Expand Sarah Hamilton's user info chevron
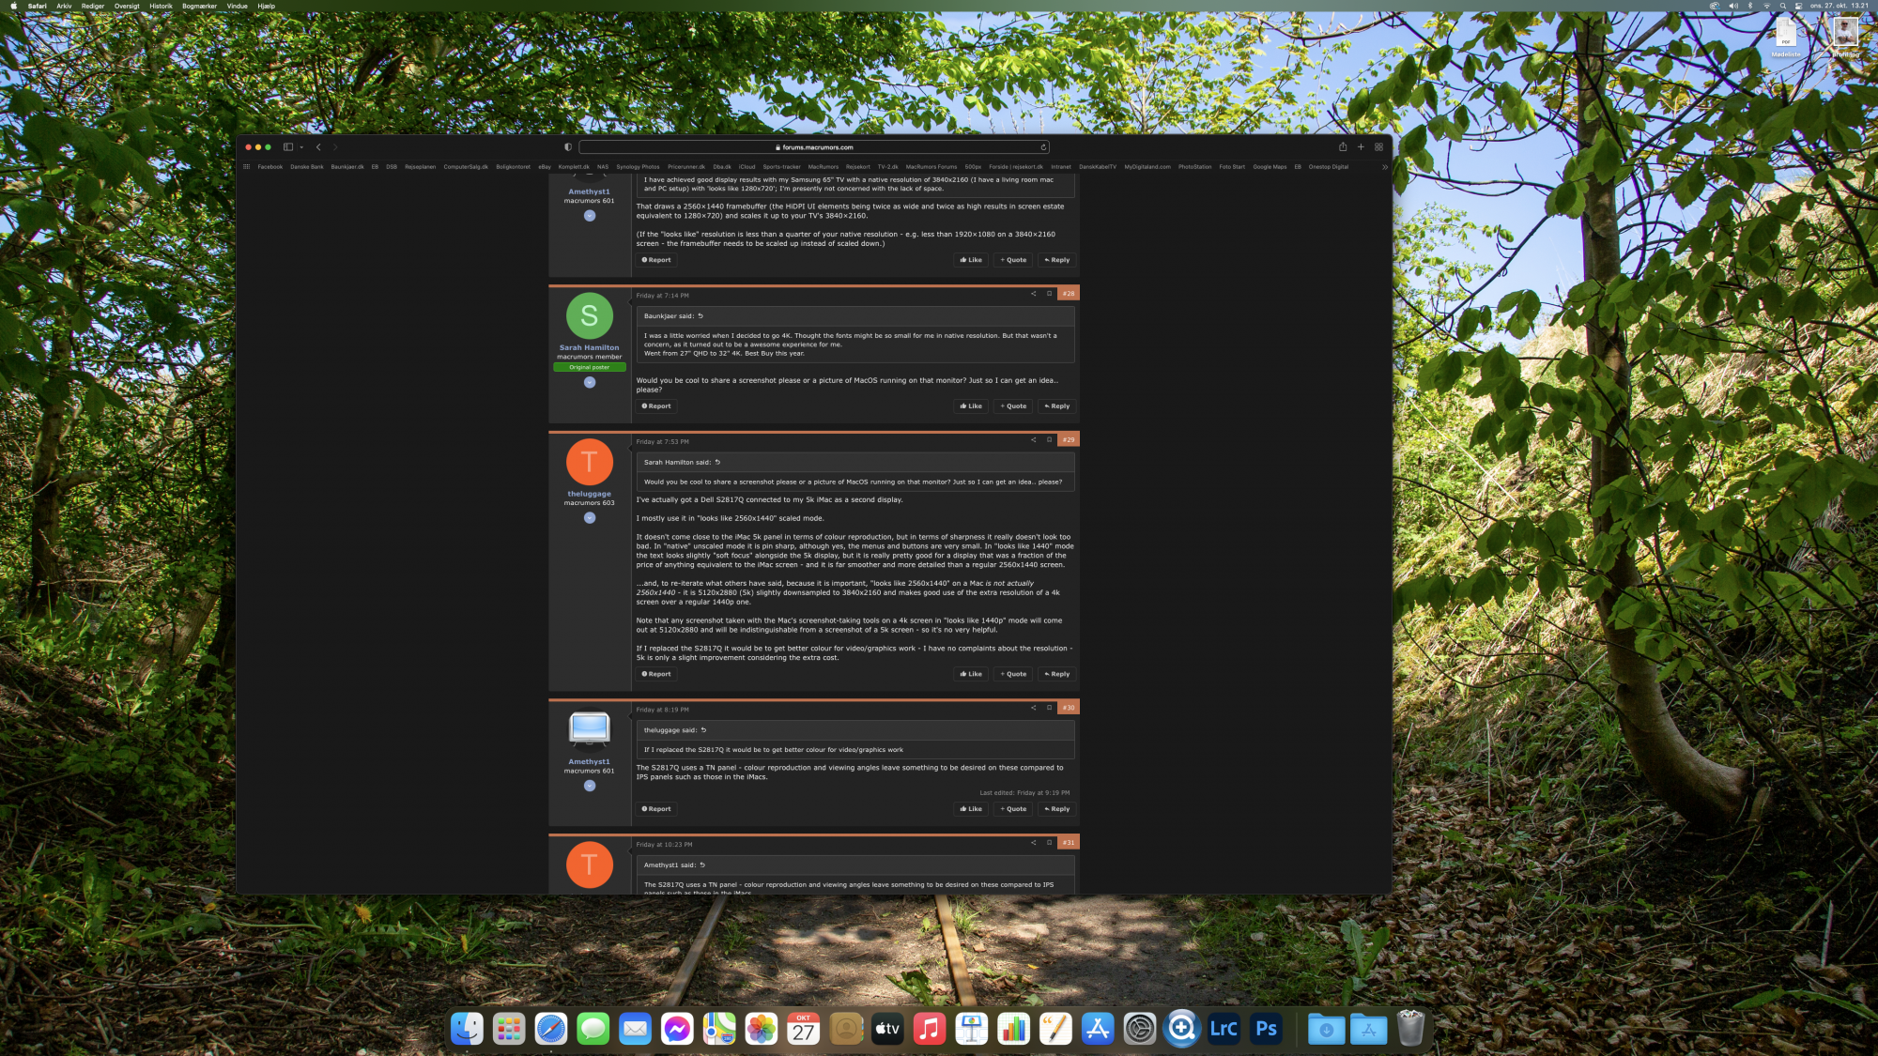 click(590, 383)
